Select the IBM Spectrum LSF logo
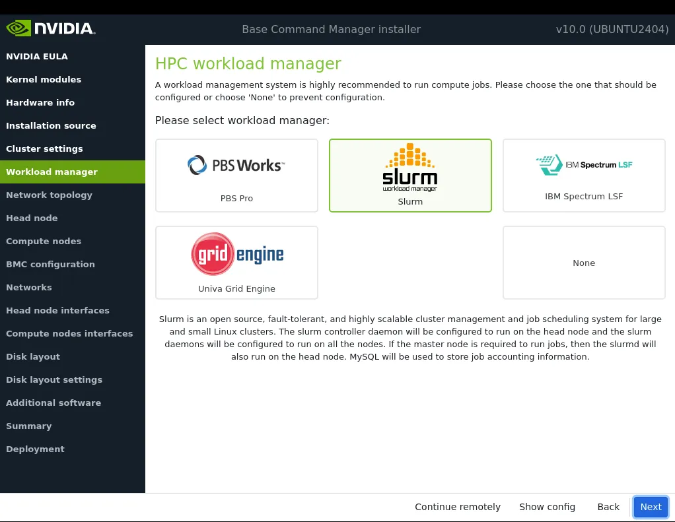The width and height of the screenshot is (675, 522). tap(584, 165)
